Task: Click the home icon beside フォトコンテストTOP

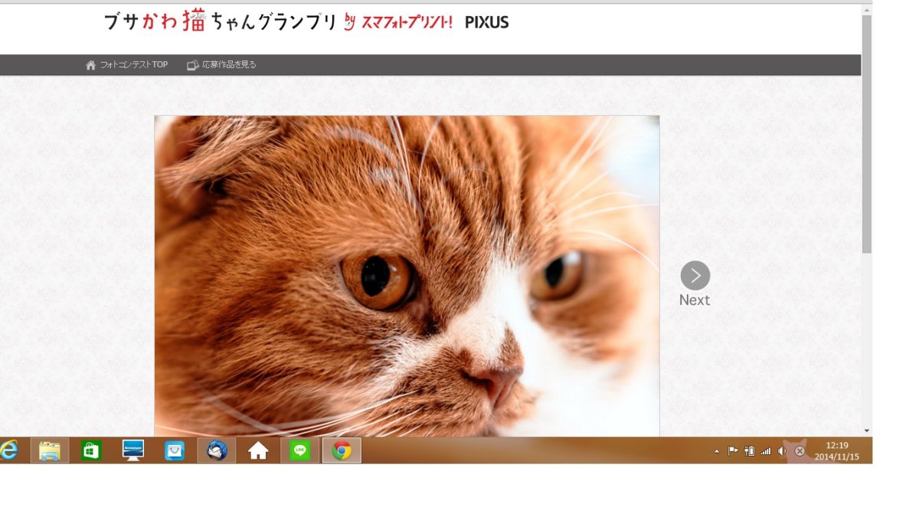Action: coord(91,65)
